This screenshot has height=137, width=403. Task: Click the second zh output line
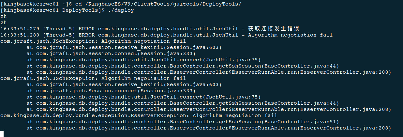[x=4, y=23]
